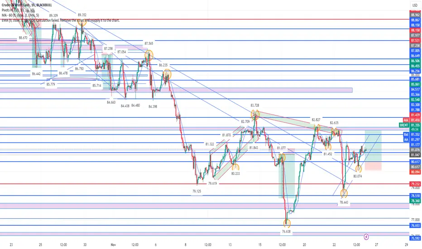Click the 23 date on time axis
This screenshot has width=422, height=249.
11,244
